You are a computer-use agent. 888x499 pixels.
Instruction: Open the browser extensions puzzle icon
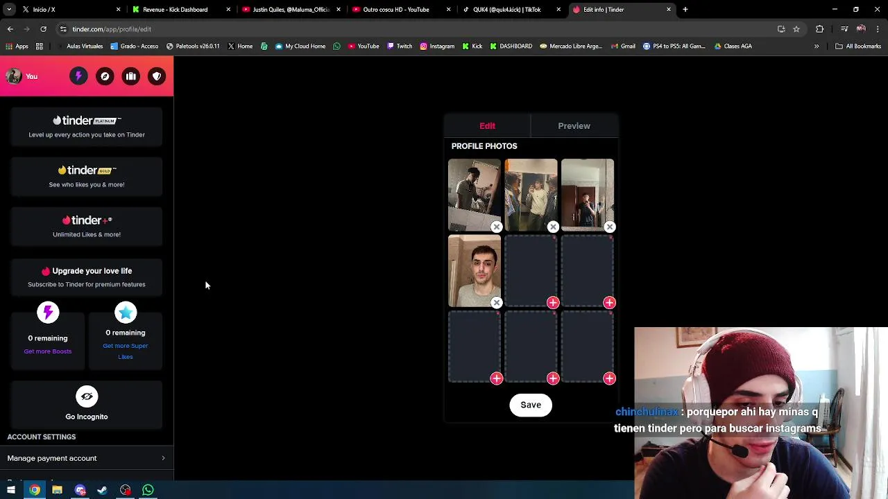pyautogui.click(x=820, y=29)
